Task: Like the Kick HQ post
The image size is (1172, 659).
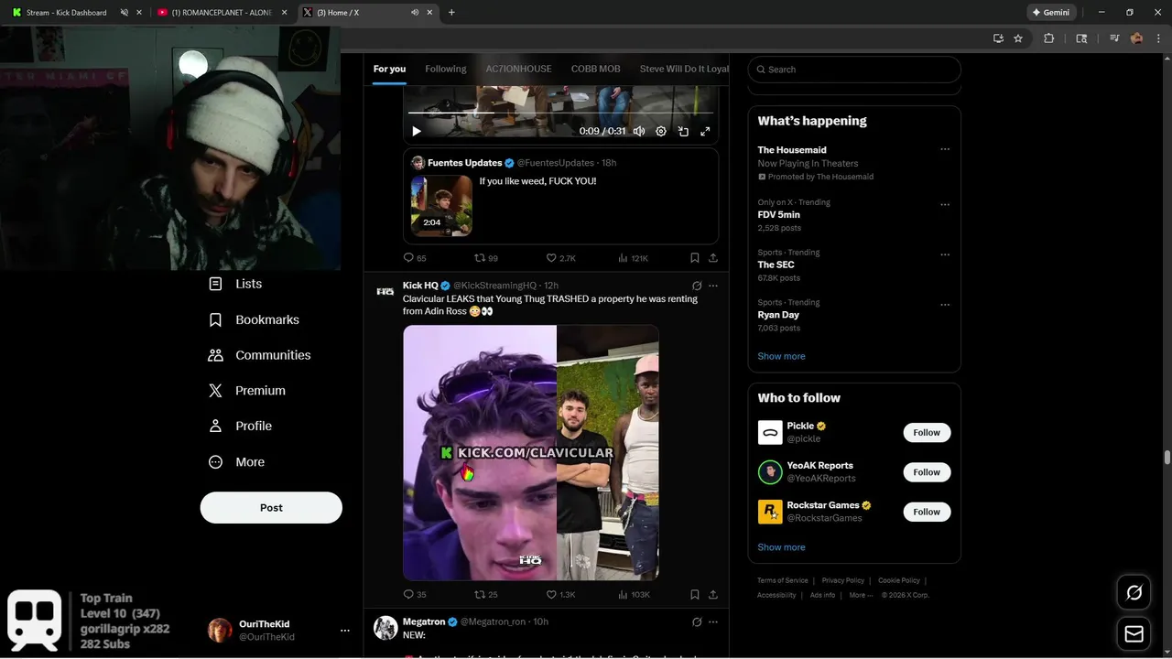Action: point(560,594)
